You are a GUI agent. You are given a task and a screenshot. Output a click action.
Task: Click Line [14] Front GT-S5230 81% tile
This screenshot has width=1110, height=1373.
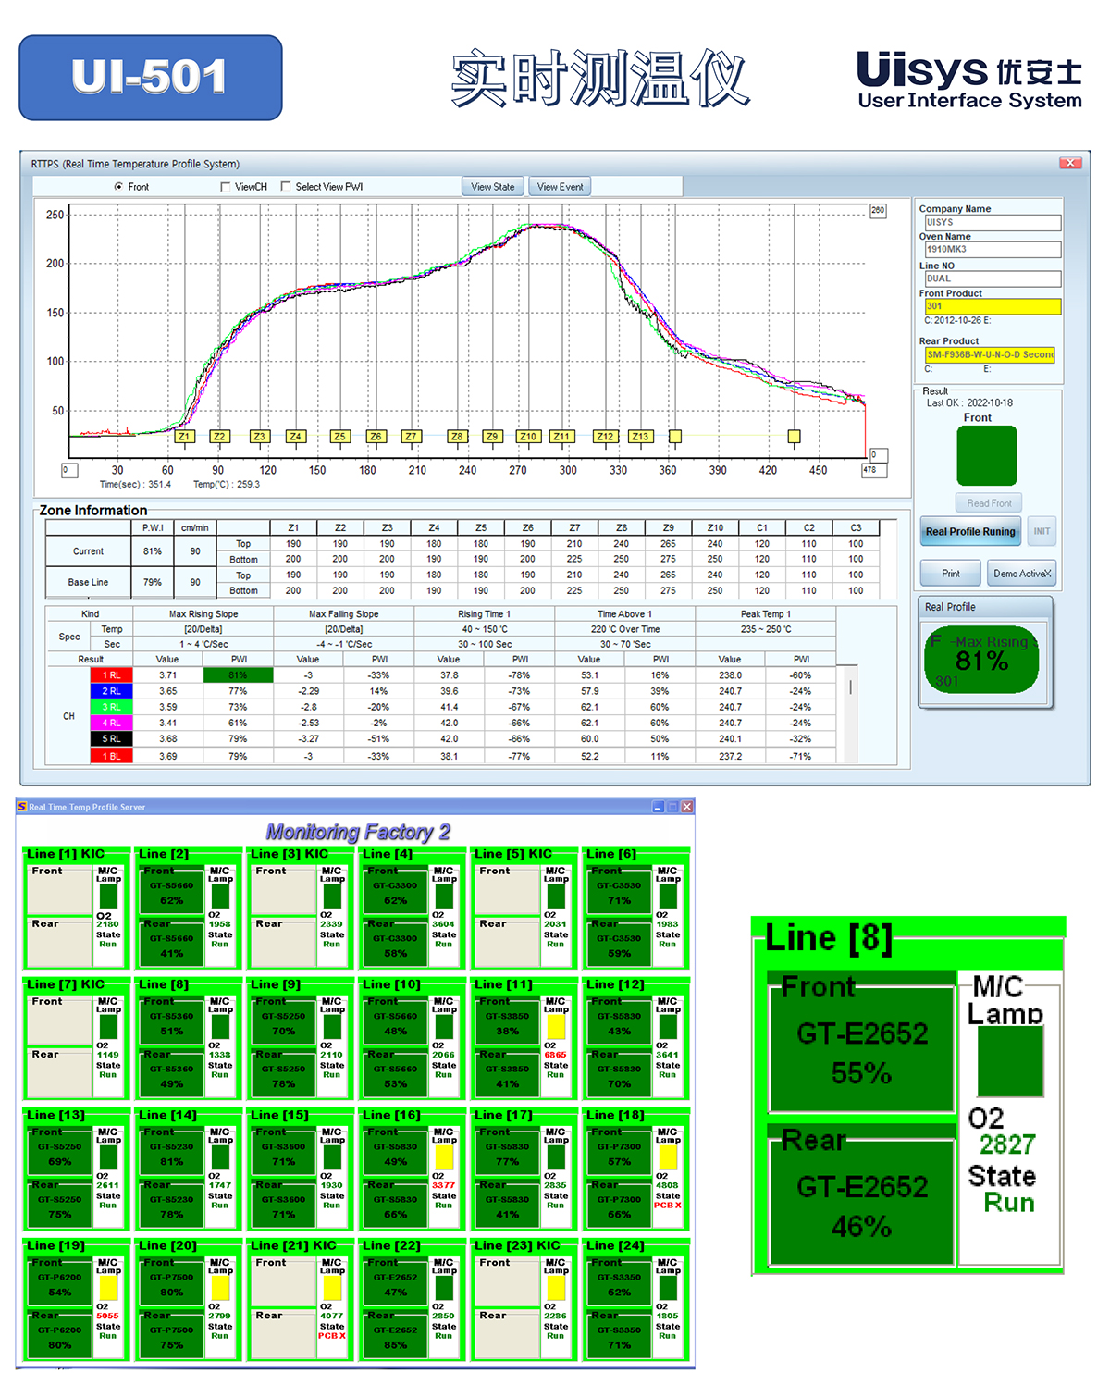tap(171, 1154)
